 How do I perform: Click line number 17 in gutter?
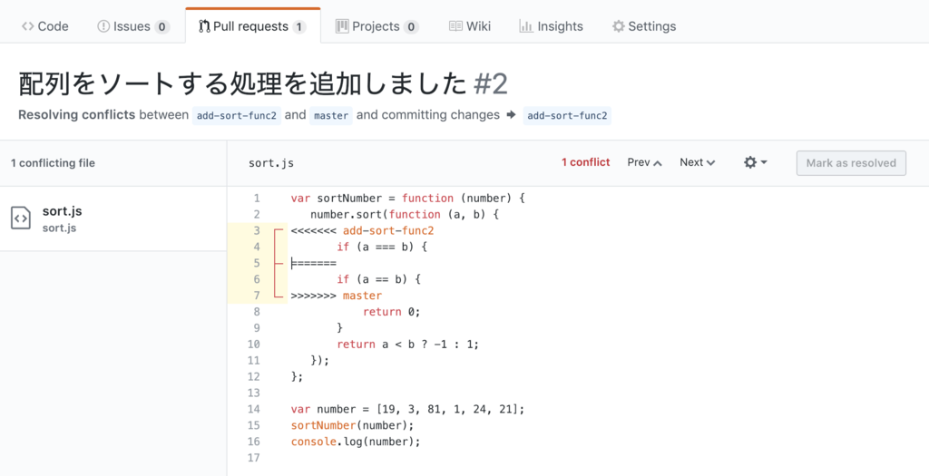point(254,458)
